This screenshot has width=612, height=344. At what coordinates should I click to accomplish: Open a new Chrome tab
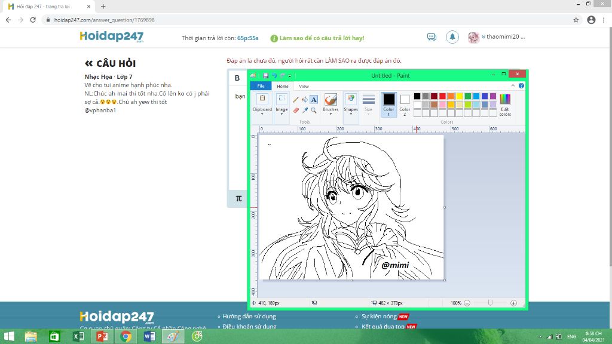(103, 7)
